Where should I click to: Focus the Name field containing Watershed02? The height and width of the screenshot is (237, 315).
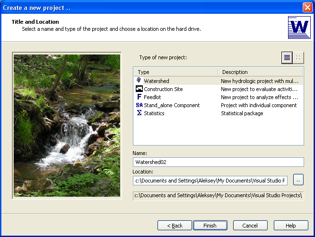coord(219,162)
